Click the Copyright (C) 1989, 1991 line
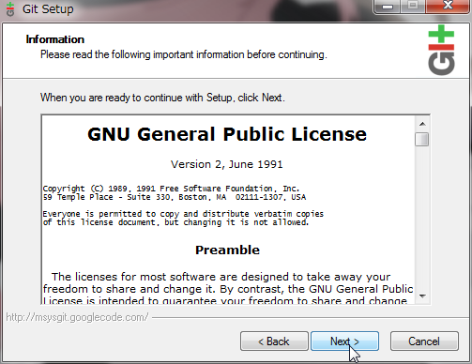 [x=171, y=189]
